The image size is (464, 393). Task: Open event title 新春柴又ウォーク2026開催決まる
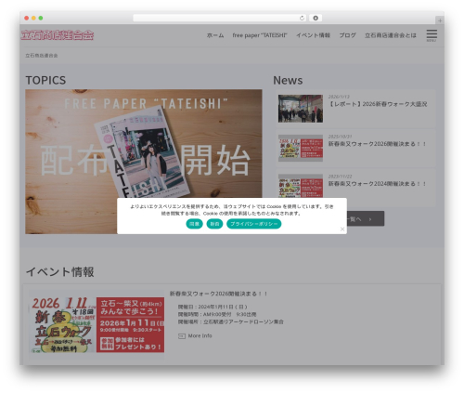point(218,294)
